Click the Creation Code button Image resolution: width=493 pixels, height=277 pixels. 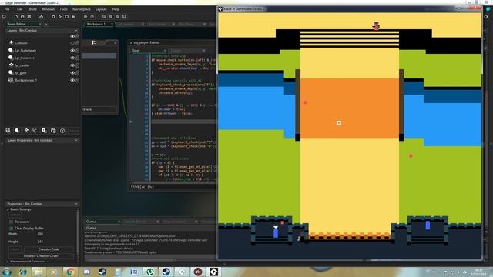pos(49,249)
